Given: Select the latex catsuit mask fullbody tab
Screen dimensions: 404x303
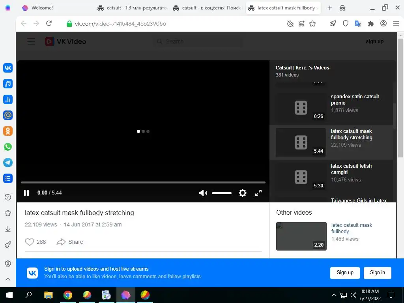Looking at the screenshot, I should [x=283, y=8].
